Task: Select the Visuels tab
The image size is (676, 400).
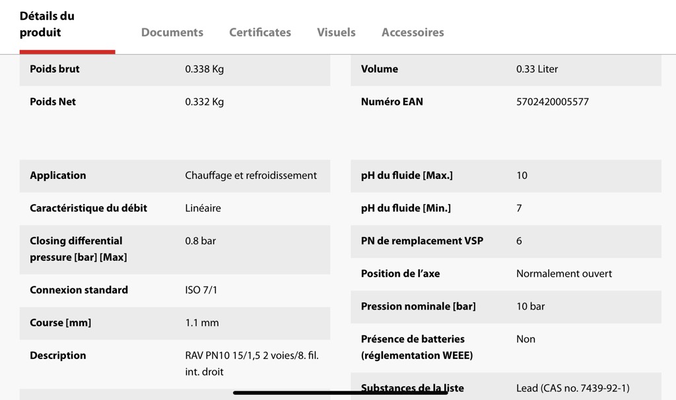Action: 336,32
